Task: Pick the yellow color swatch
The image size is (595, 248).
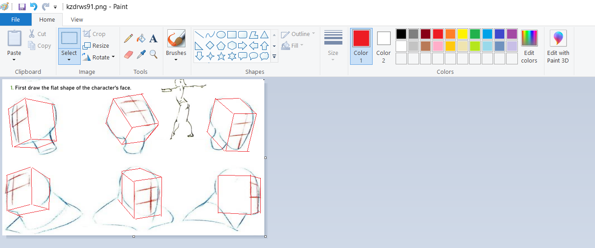Action: [463, 34]
